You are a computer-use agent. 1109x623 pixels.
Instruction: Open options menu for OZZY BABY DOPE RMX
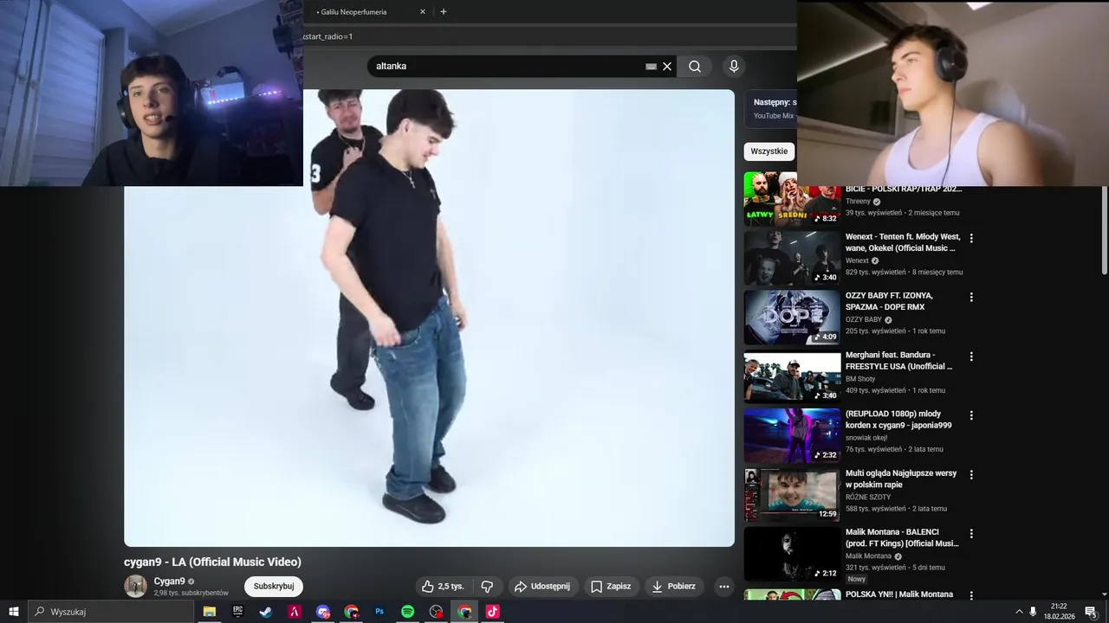pyautogui.click(x=971, y=297)
